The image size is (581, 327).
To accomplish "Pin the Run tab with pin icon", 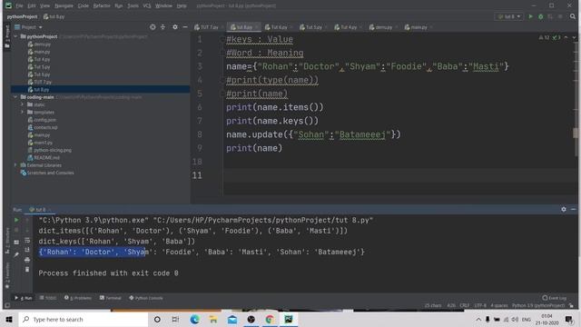I will click(16, 254).
